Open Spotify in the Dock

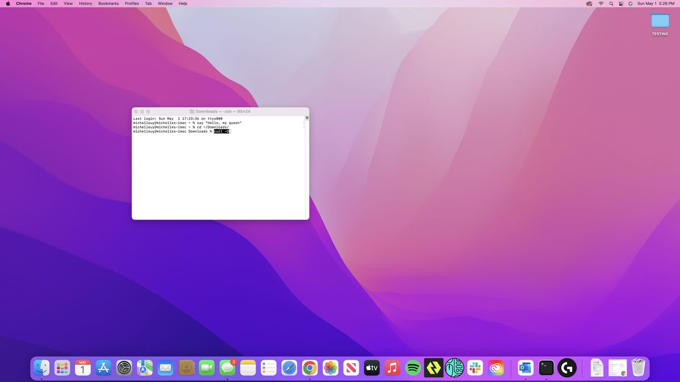coord(413,368)
